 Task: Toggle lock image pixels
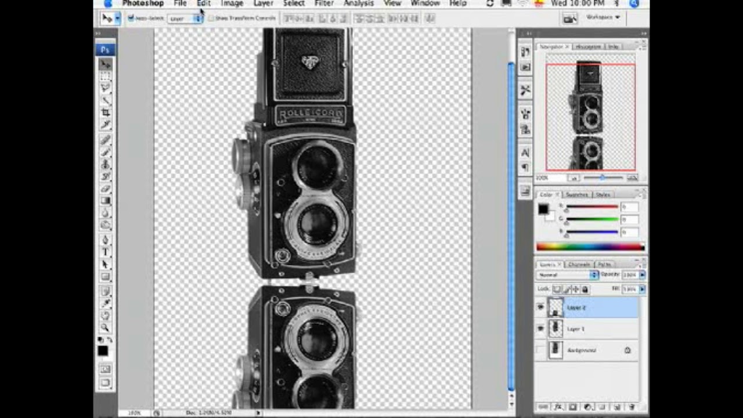(567, 289)
